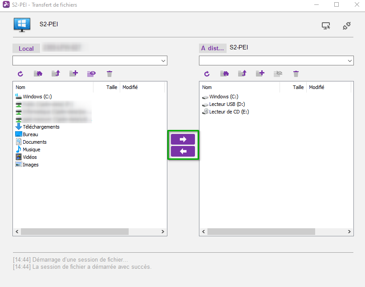This screenshot has height=287, width=365.
Task: Select the "À dist..." tab label
Action: pyautogui.click(x=212, y=48)
